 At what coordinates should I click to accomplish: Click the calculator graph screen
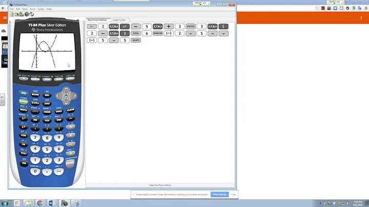(x=47, y=52)
